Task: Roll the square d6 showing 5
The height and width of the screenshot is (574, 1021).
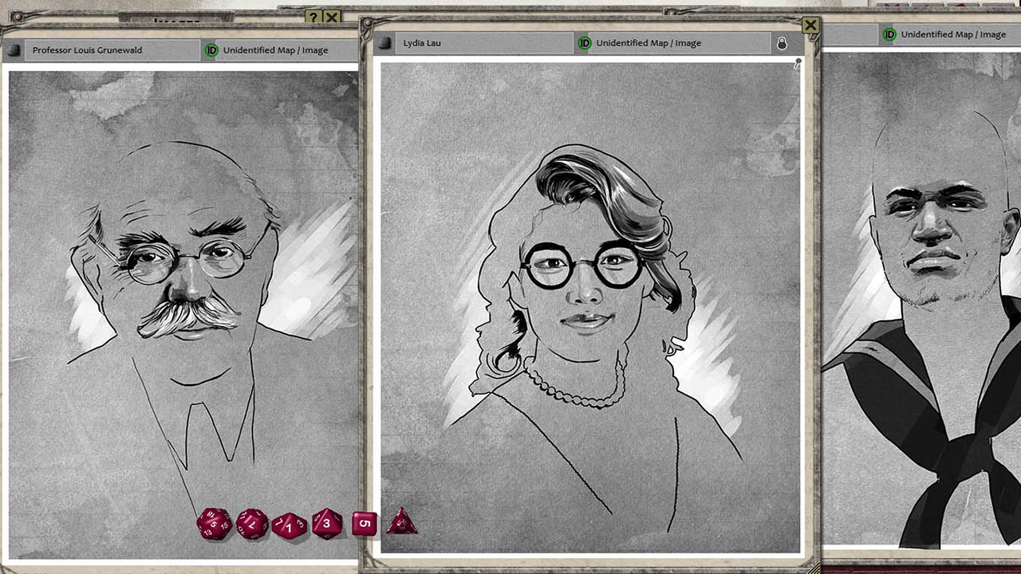Action: pyautogui.click(x=365, y=522)
